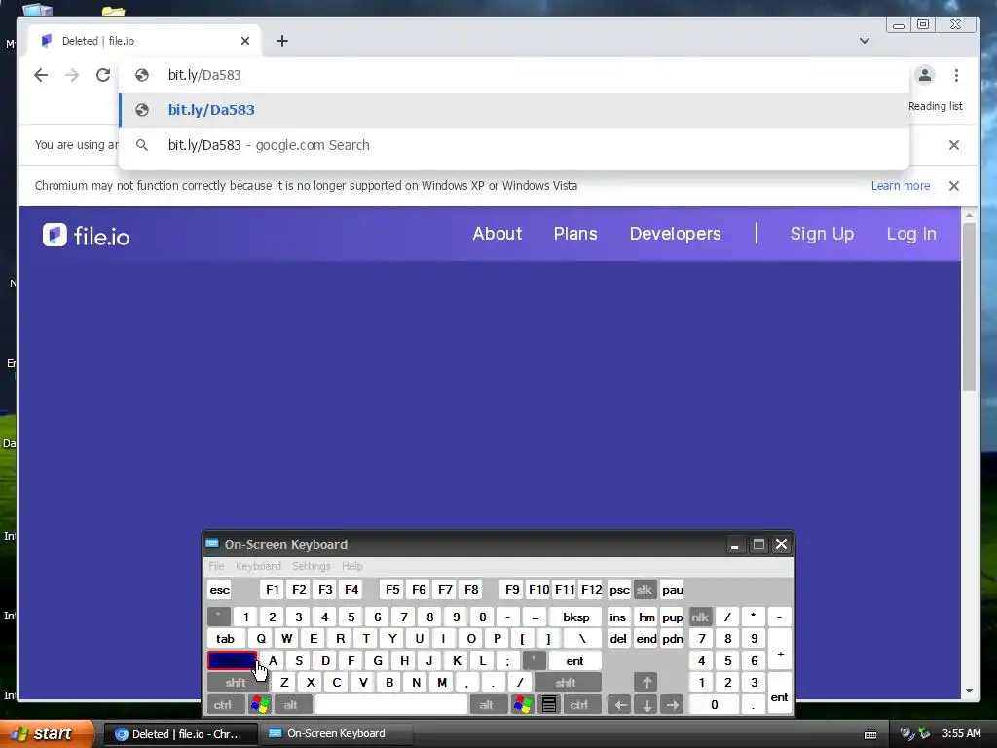This screenshot has height=748, width=997.
Task: Click the psc print screen key
Action: [x=619, y=590]
